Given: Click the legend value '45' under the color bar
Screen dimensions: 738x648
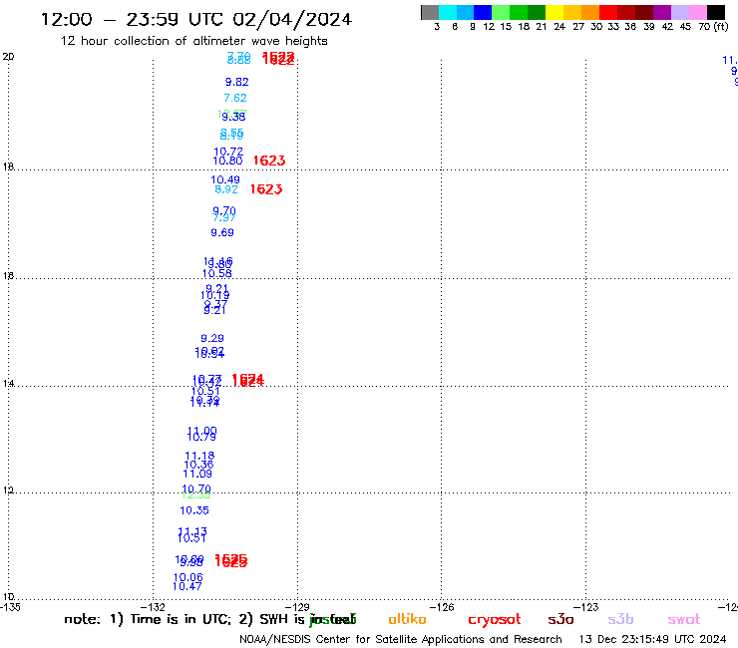Looking at the screenshot, I should (685, 26).
